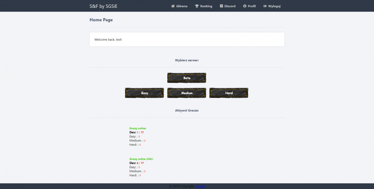Choose the Easy server button

click(x=144, y=93)
